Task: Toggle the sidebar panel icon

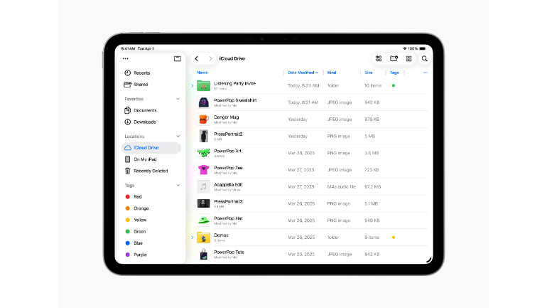Action: 177,58
